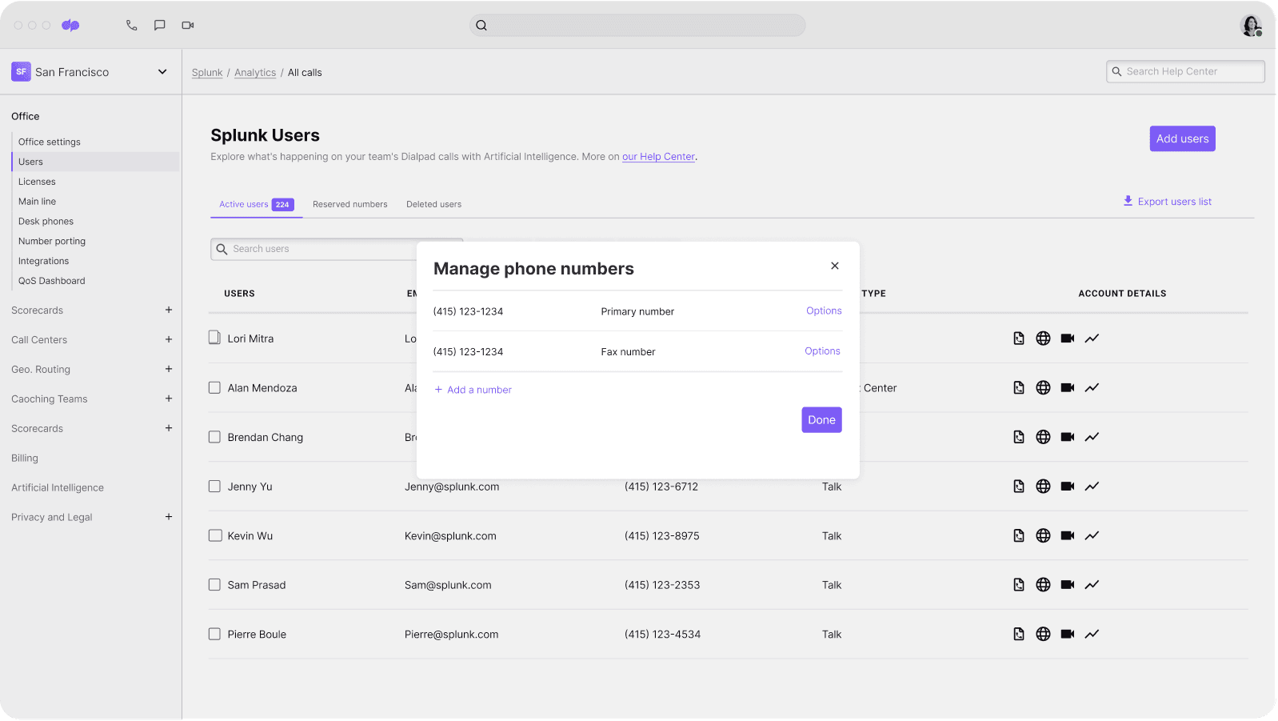Click globe icon in Alan Mendoza row
This screenshot has height=721, width=1278.
coord(1043,388)
